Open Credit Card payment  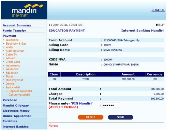[13, 62]
